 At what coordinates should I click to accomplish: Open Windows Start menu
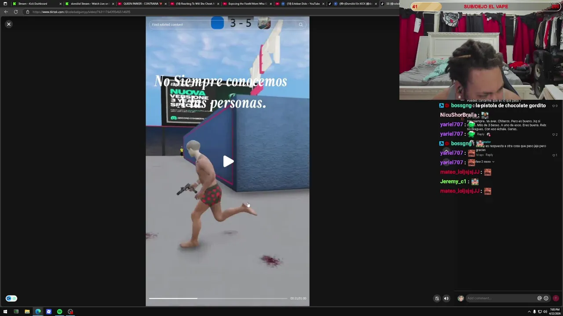coord(5,312)
